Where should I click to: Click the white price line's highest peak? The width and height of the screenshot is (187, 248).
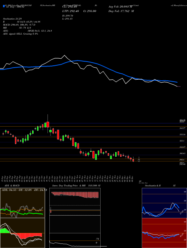point(64,56)
